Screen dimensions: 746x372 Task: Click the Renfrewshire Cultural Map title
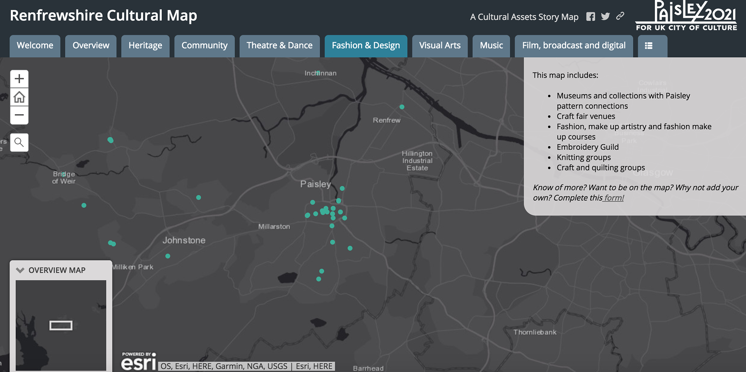click(103, 16)
